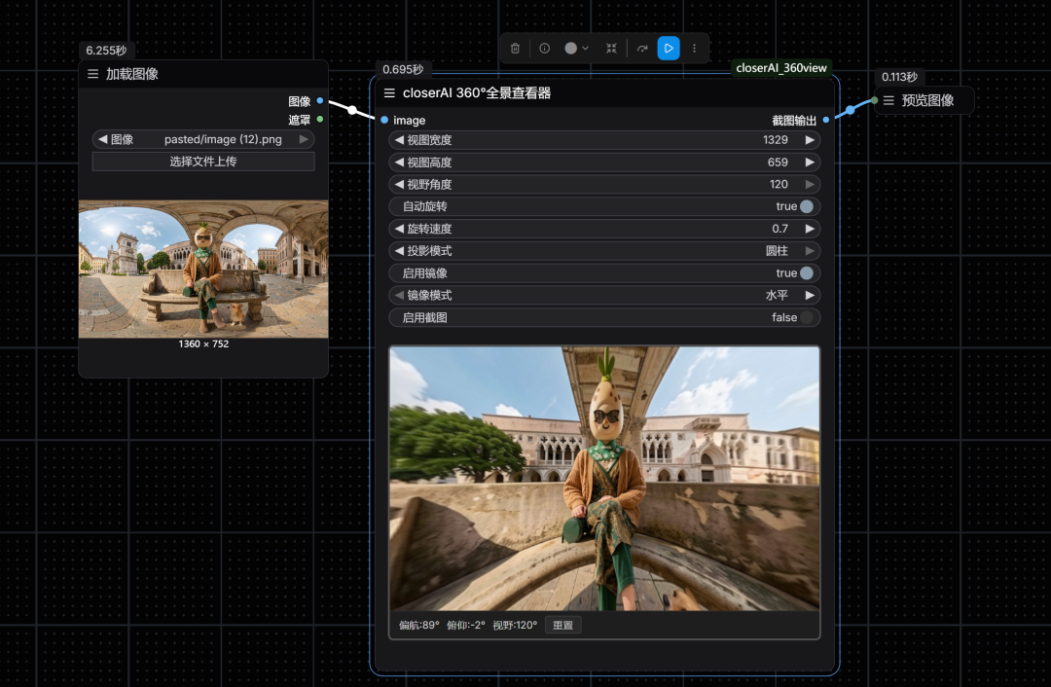Viewport: 1051px width, 687px height.
Task: Click the 0.695秒 execution time badge
Action: (403, 69)
